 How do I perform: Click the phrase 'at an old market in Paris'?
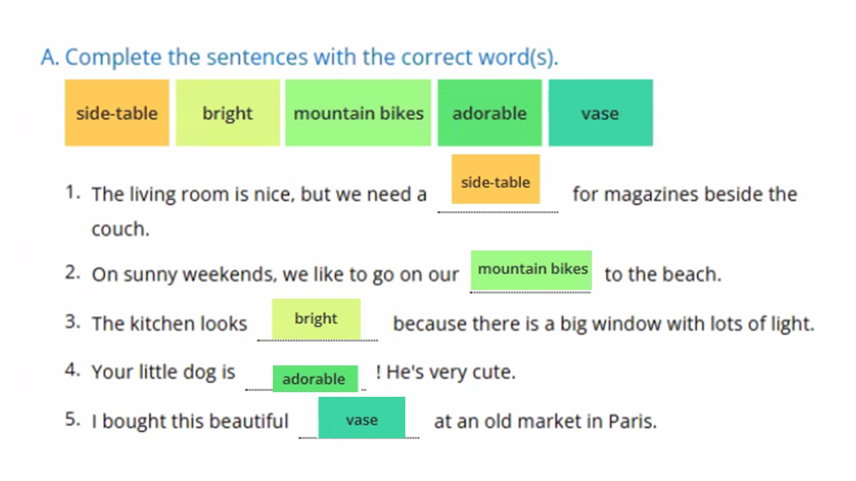[x=545, y=422]
